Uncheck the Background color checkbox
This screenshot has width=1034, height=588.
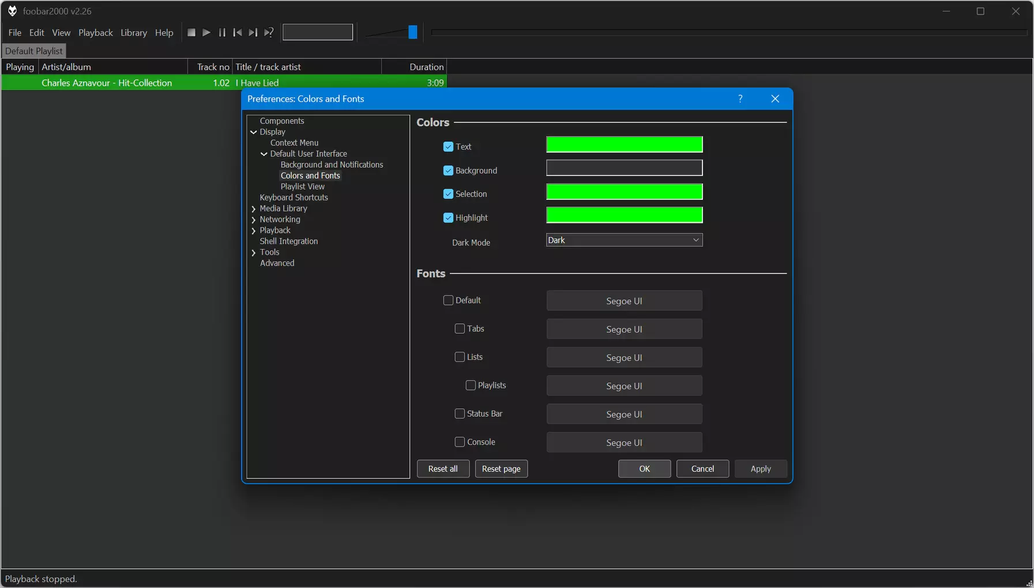[448, 170]
